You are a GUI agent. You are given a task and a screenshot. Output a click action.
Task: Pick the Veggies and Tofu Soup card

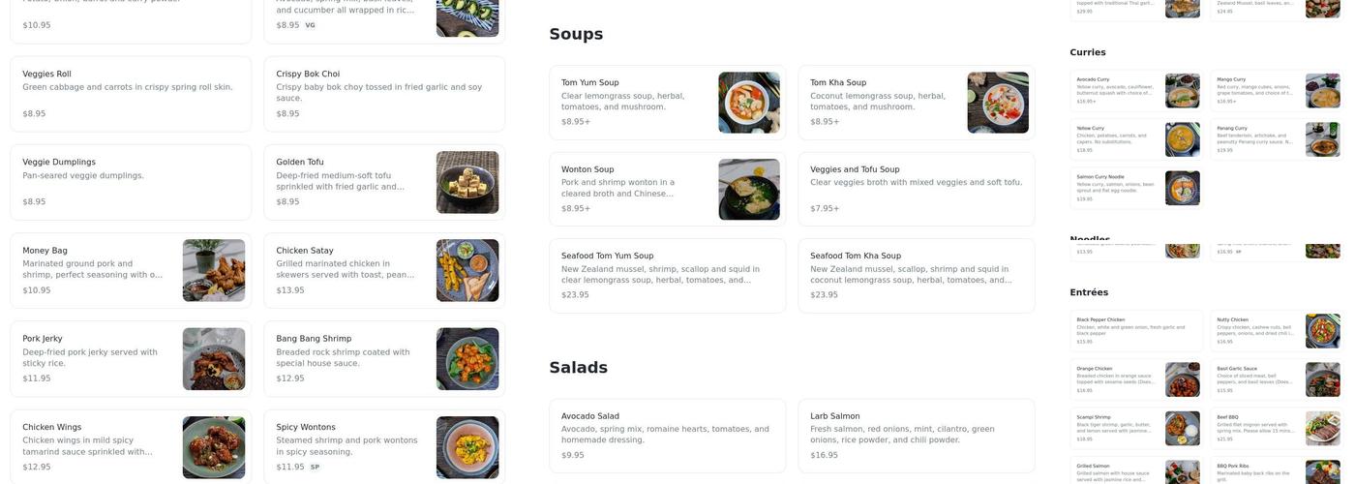tap(916, 189)
